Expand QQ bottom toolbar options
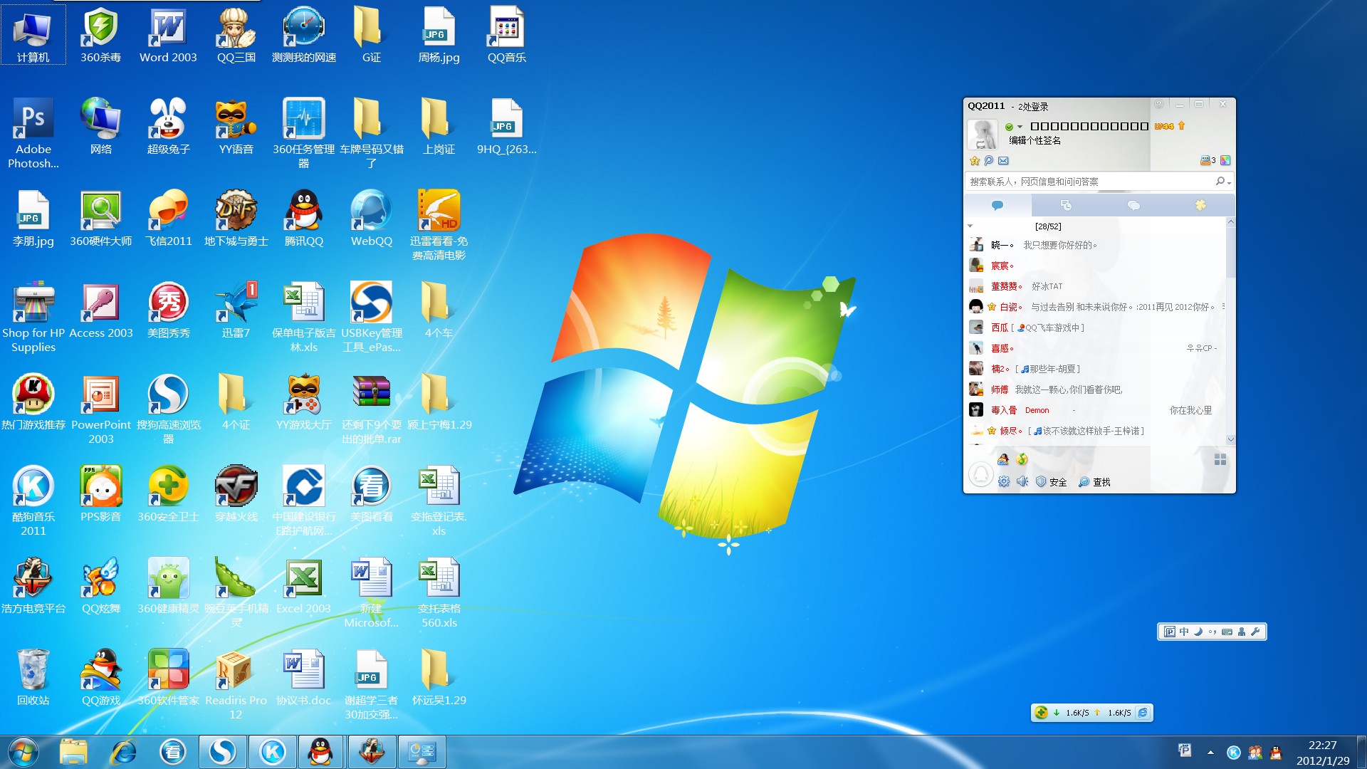Viewport: 1367px width, 769px height. coord(1219,460)
